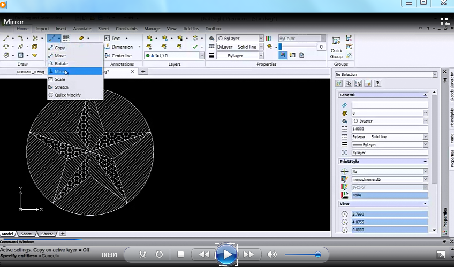Adjust the media player volume slider
This screenshot has height=267, width=454.
click(x=317, y=255)
